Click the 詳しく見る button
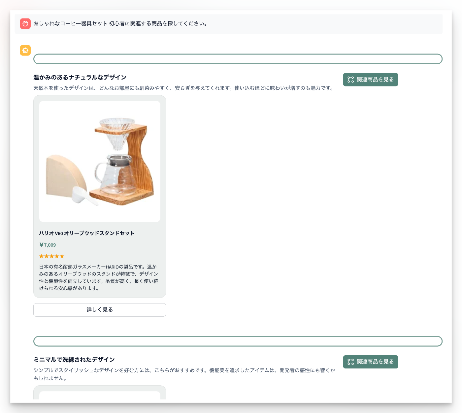The width and height of the screenshot is (462, 413). [x=100, y=310]
